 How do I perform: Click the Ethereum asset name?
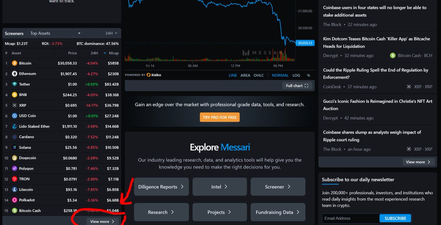pos(28,74)
